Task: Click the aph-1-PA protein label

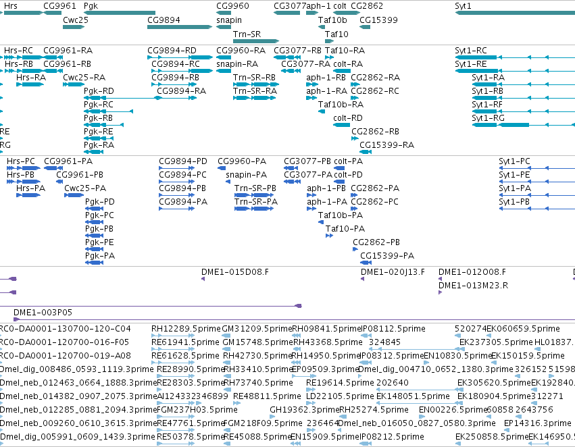Action: click(327, 202)
